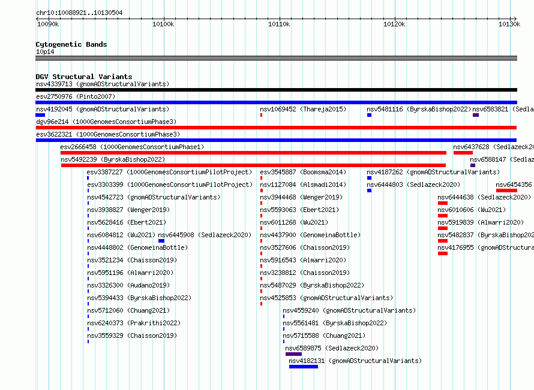Open esv3545887 (Boomsma2014) label
Image resolution: width=534 pixels, height=390 pixels.
click(303, 172)
